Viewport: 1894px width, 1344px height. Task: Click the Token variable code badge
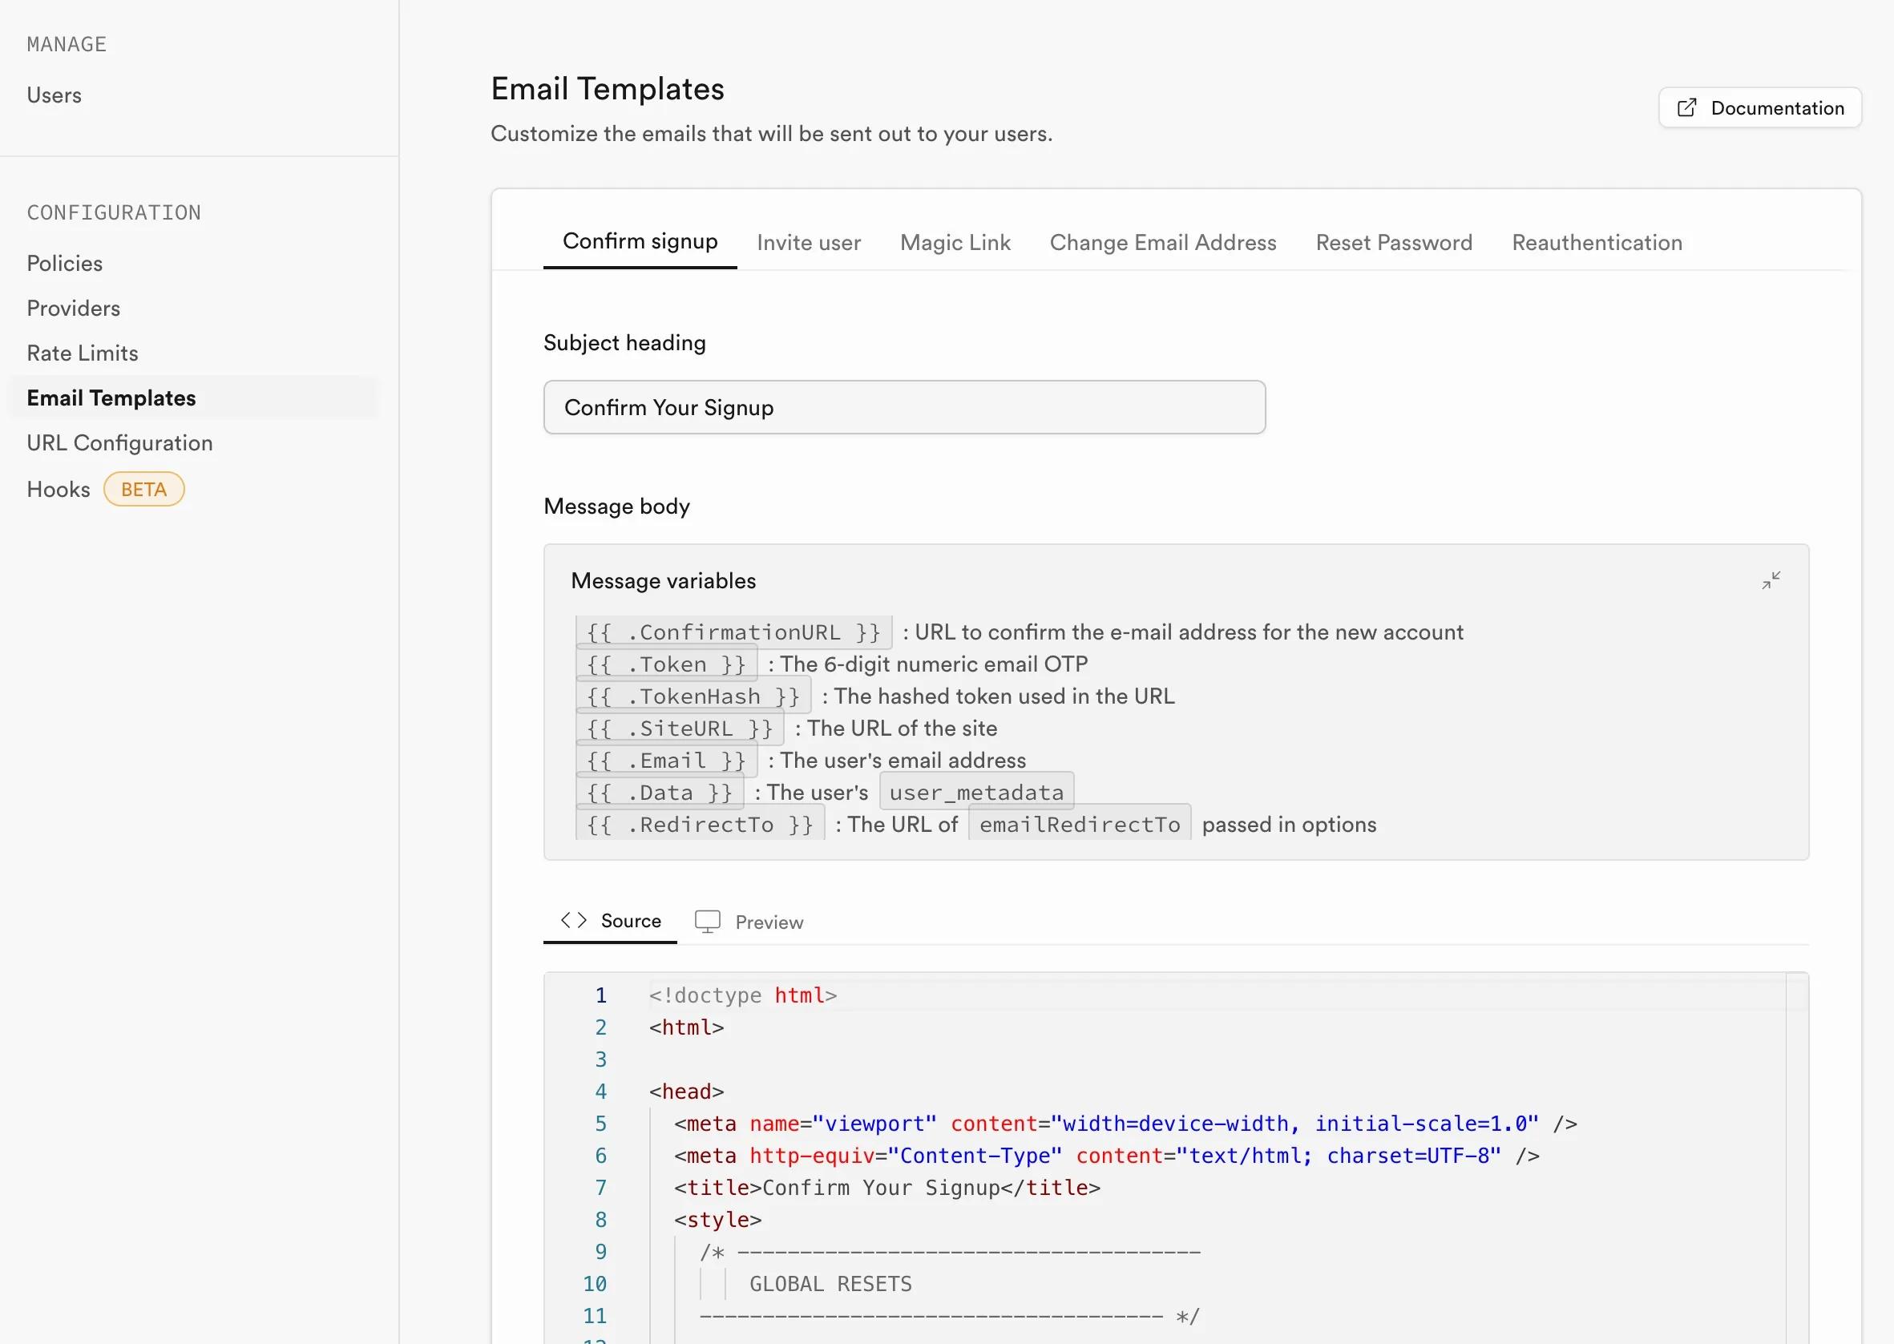coord(664,664)
